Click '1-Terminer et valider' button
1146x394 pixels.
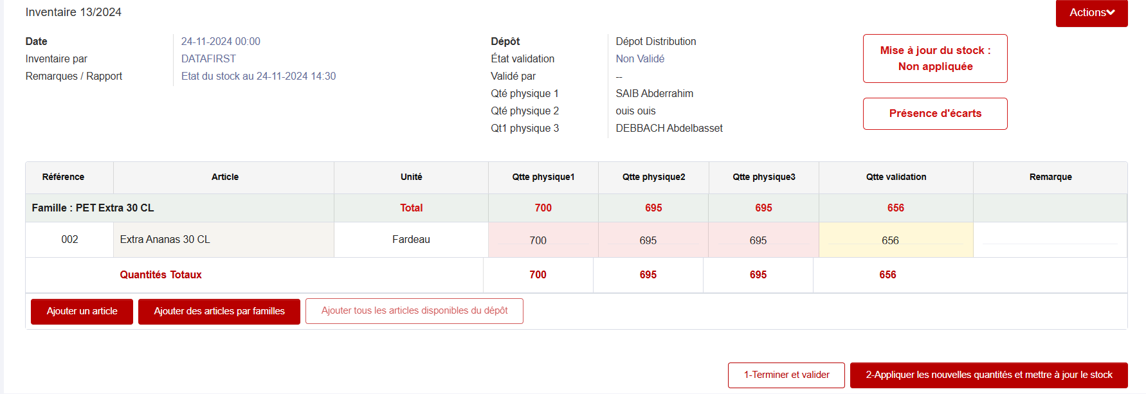(x=786, y=375)
